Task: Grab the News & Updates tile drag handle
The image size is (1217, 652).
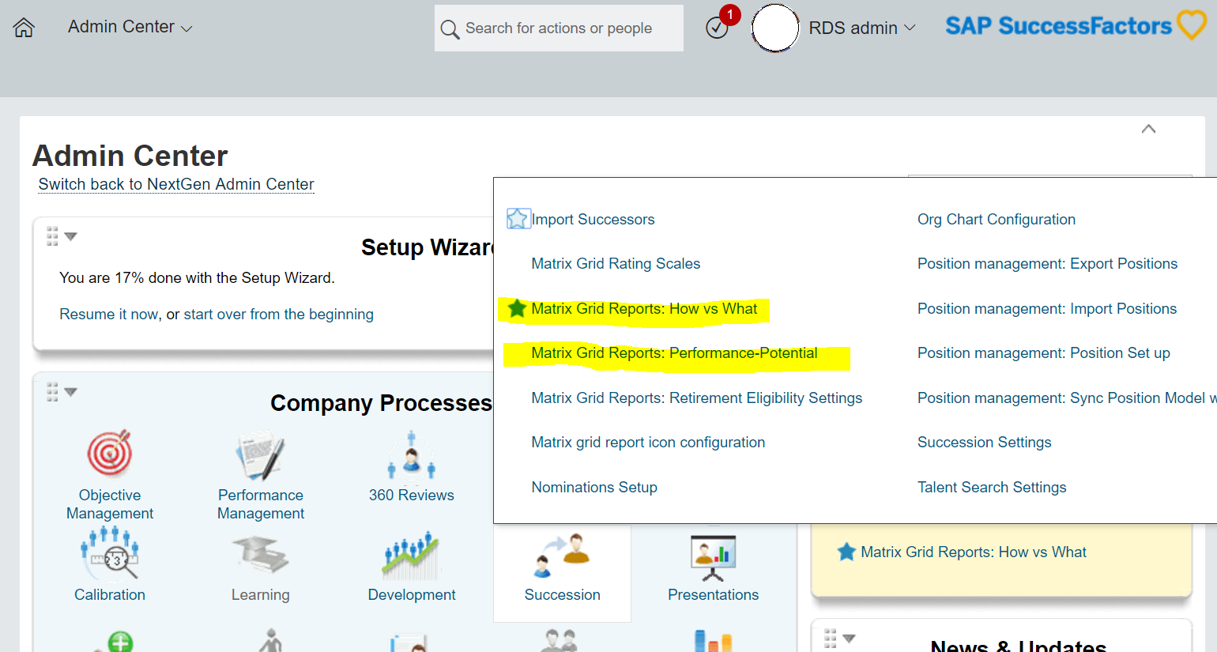Action: point(830,638)
